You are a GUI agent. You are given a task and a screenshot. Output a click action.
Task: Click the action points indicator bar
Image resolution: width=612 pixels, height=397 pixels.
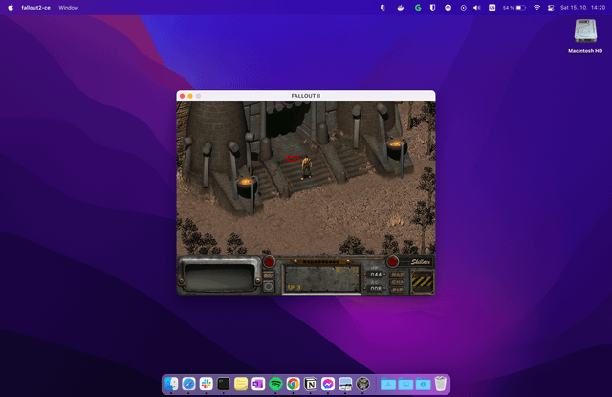click(x=321, y=262)
